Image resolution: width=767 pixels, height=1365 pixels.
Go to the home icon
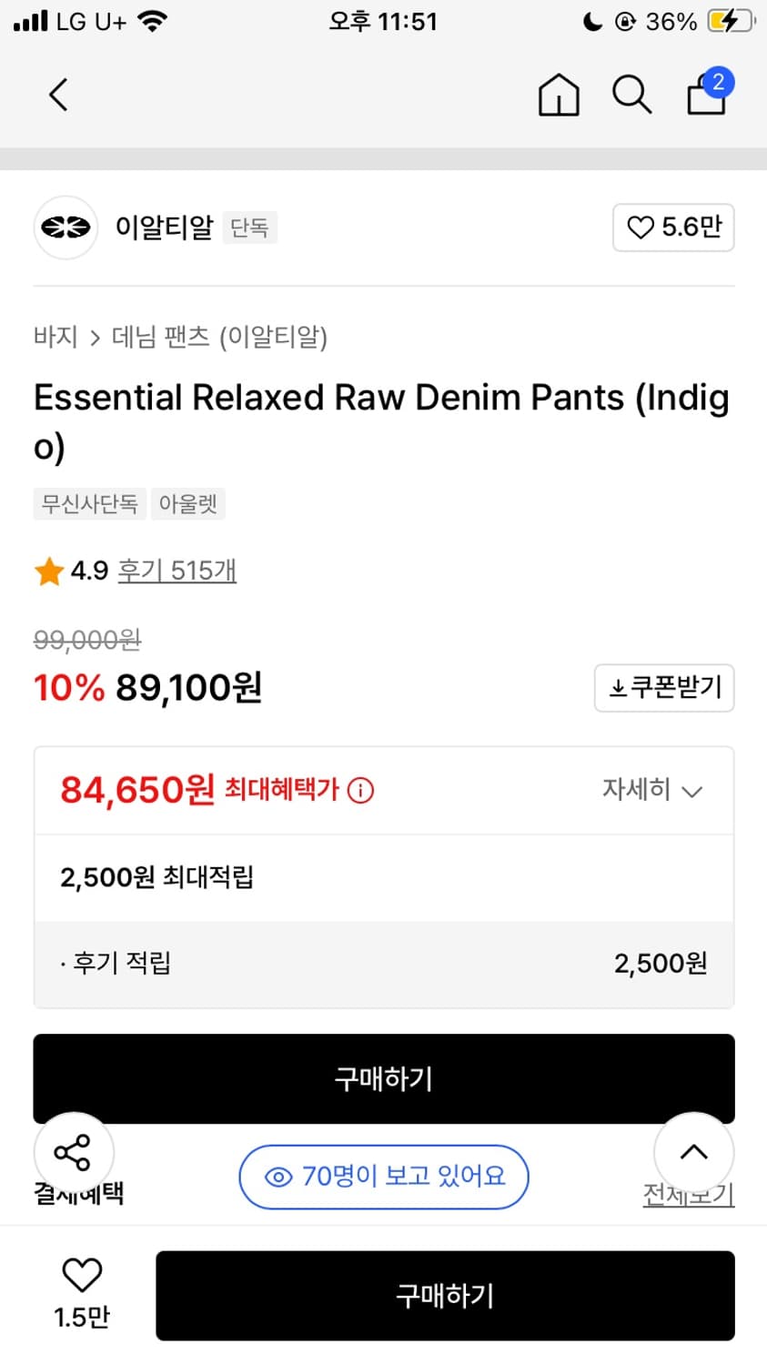[558, 95]
